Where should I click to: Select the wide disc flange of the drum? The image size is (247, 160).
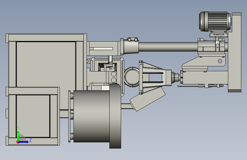(115, 116)
